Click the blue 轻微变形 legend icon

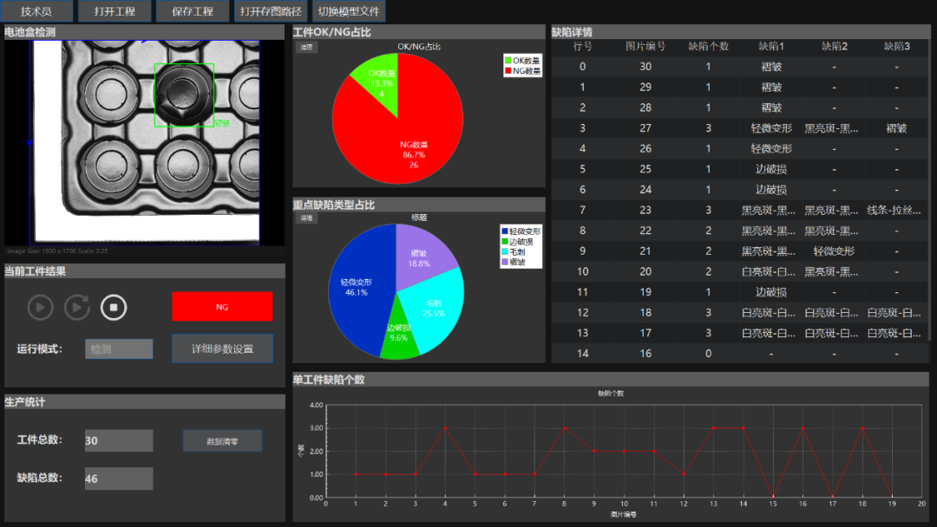505,231
